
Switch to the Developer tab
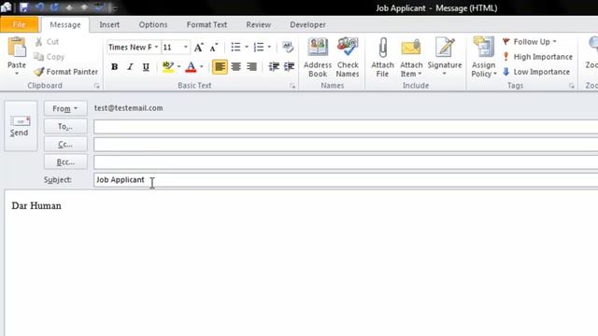(307, 25)
